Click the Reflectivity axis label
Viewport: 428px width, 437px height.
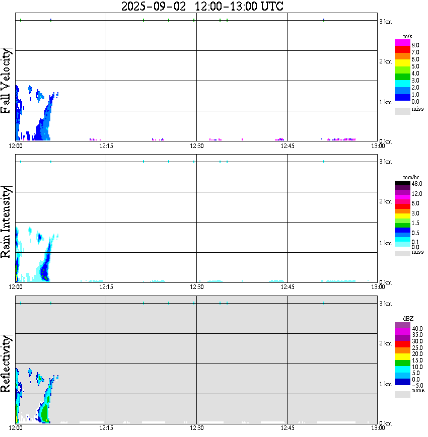pos(6,363)
